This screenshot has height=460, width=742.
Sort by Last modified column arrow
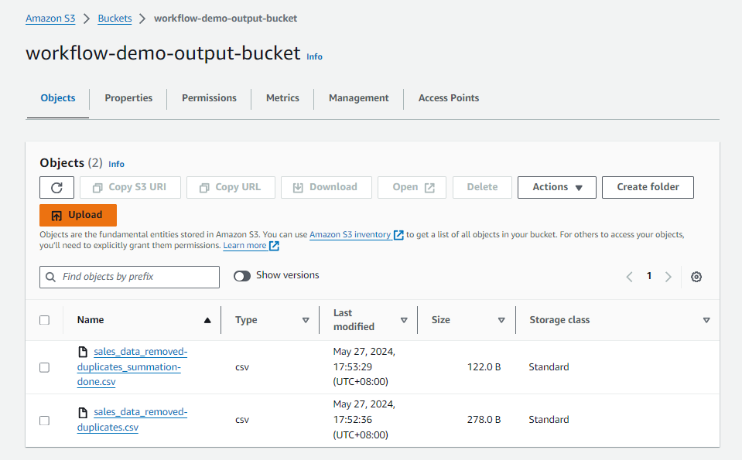tap(404, 321)
